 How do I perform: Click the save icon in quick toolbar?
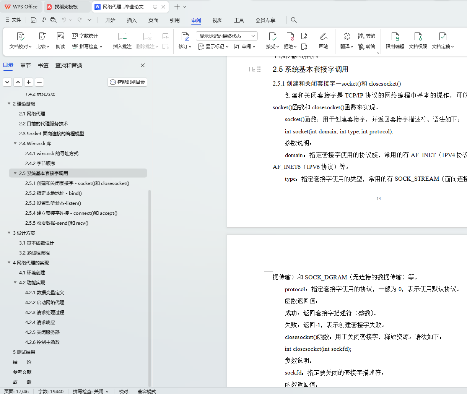pyautogui.click(x=34, y=20)
